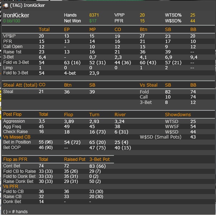Click the Call Open row label

click(13, 47)
